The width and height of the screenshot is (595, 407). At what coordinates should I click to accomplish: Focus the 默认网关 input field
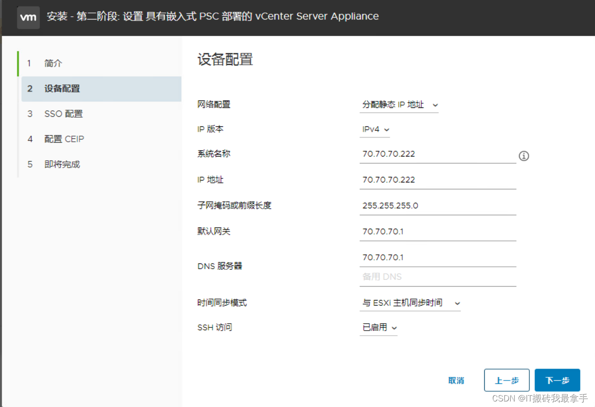(x=438, y=232)
